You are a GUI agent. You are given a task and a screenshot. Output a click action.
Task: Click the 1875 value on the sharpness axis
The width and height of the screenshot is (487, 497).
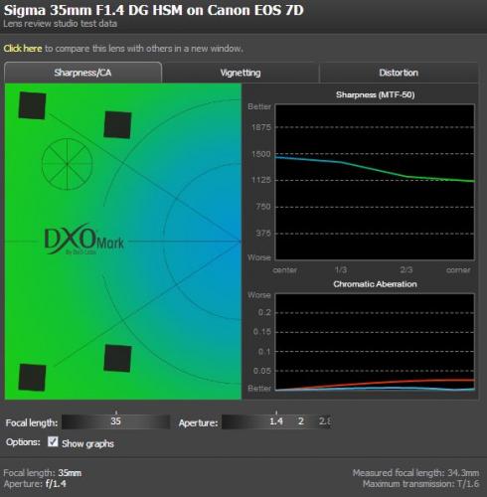pos(261,127)
